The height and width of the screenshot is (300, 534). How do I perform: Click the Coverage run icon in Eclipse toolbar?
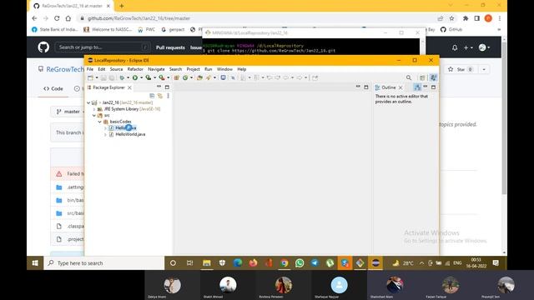149,77
